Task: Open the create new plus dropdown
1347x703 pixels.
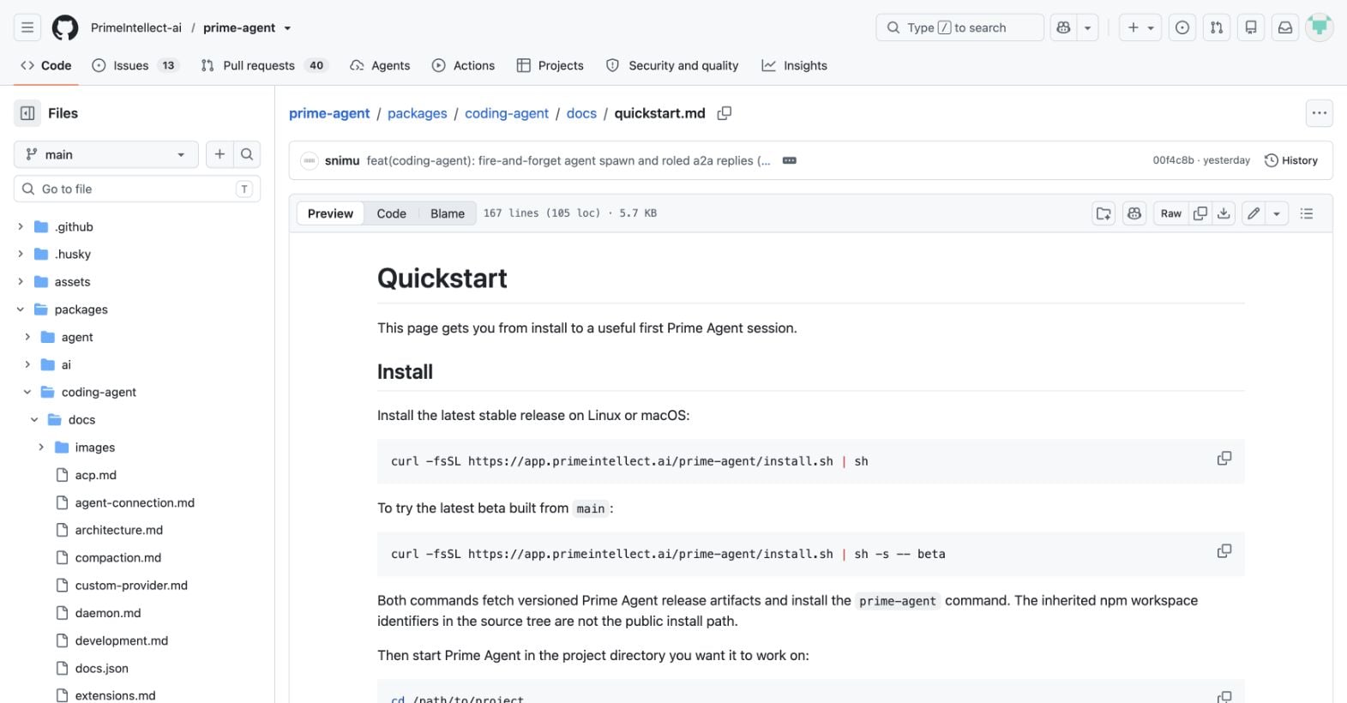Action: click(1140, 27)
